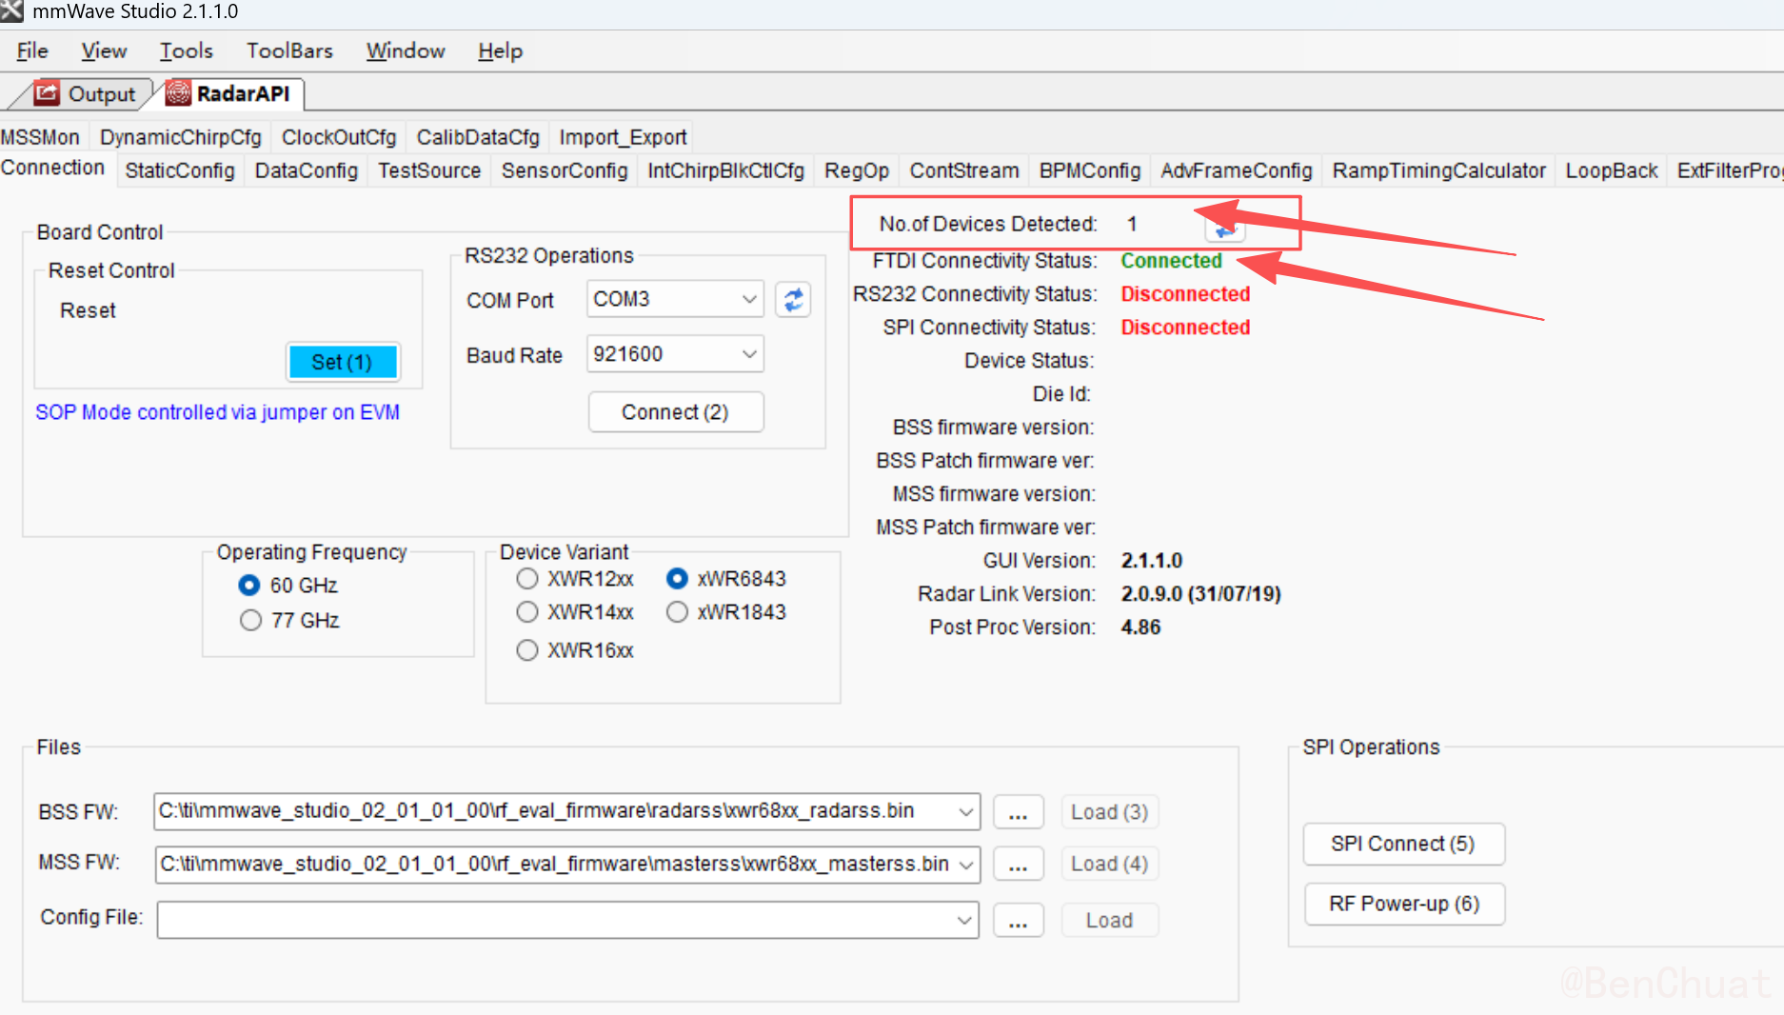Screen dimensions: 1784x1015
Task: Click the Output tab icon
Action: click(47, 93)
